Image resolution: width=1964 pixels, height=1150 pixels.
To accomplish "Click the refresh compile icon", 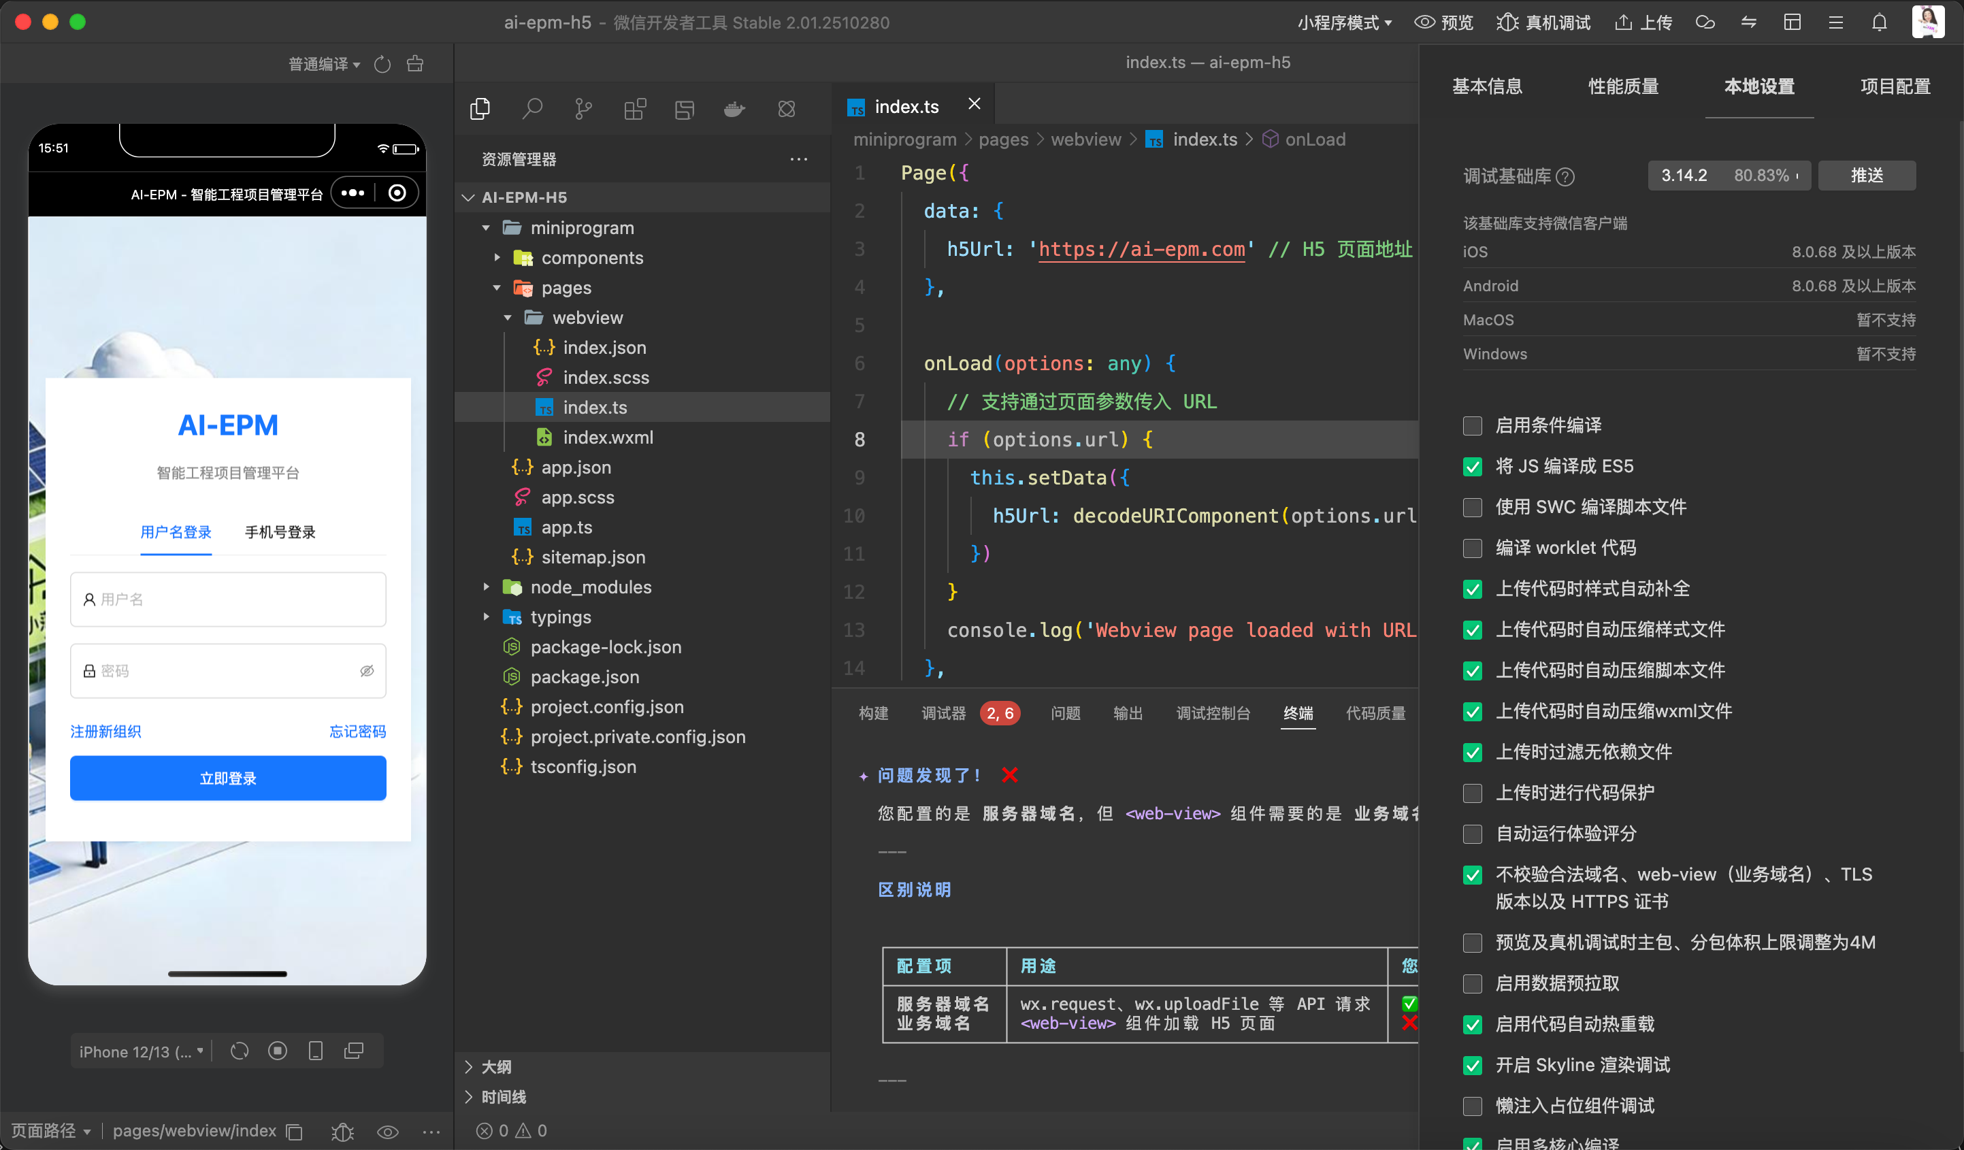I will point(382,64).
